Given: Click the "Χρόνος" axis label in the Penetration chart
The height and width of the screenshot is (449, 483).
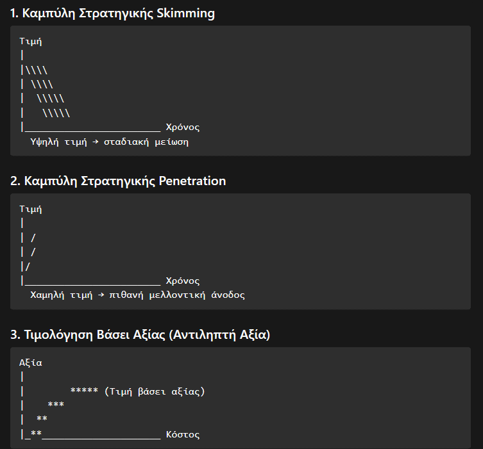Looking at the screenshot, I should [x=182, y=281].
